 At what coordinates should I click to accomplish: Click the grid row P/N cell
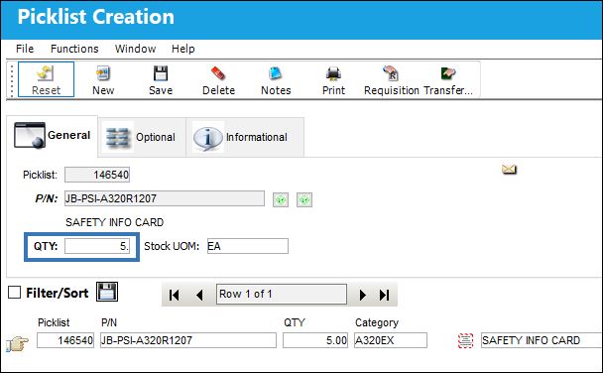[188, 340]
